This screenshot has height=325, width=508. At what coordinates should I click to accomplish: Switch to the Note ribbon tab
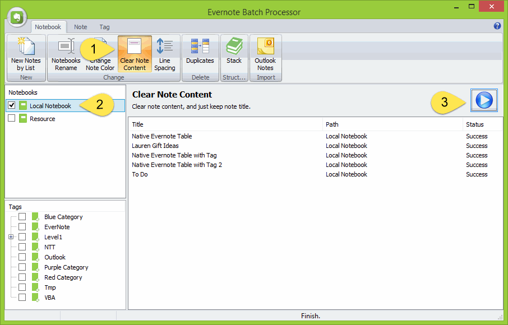click(x=80, y=27)
